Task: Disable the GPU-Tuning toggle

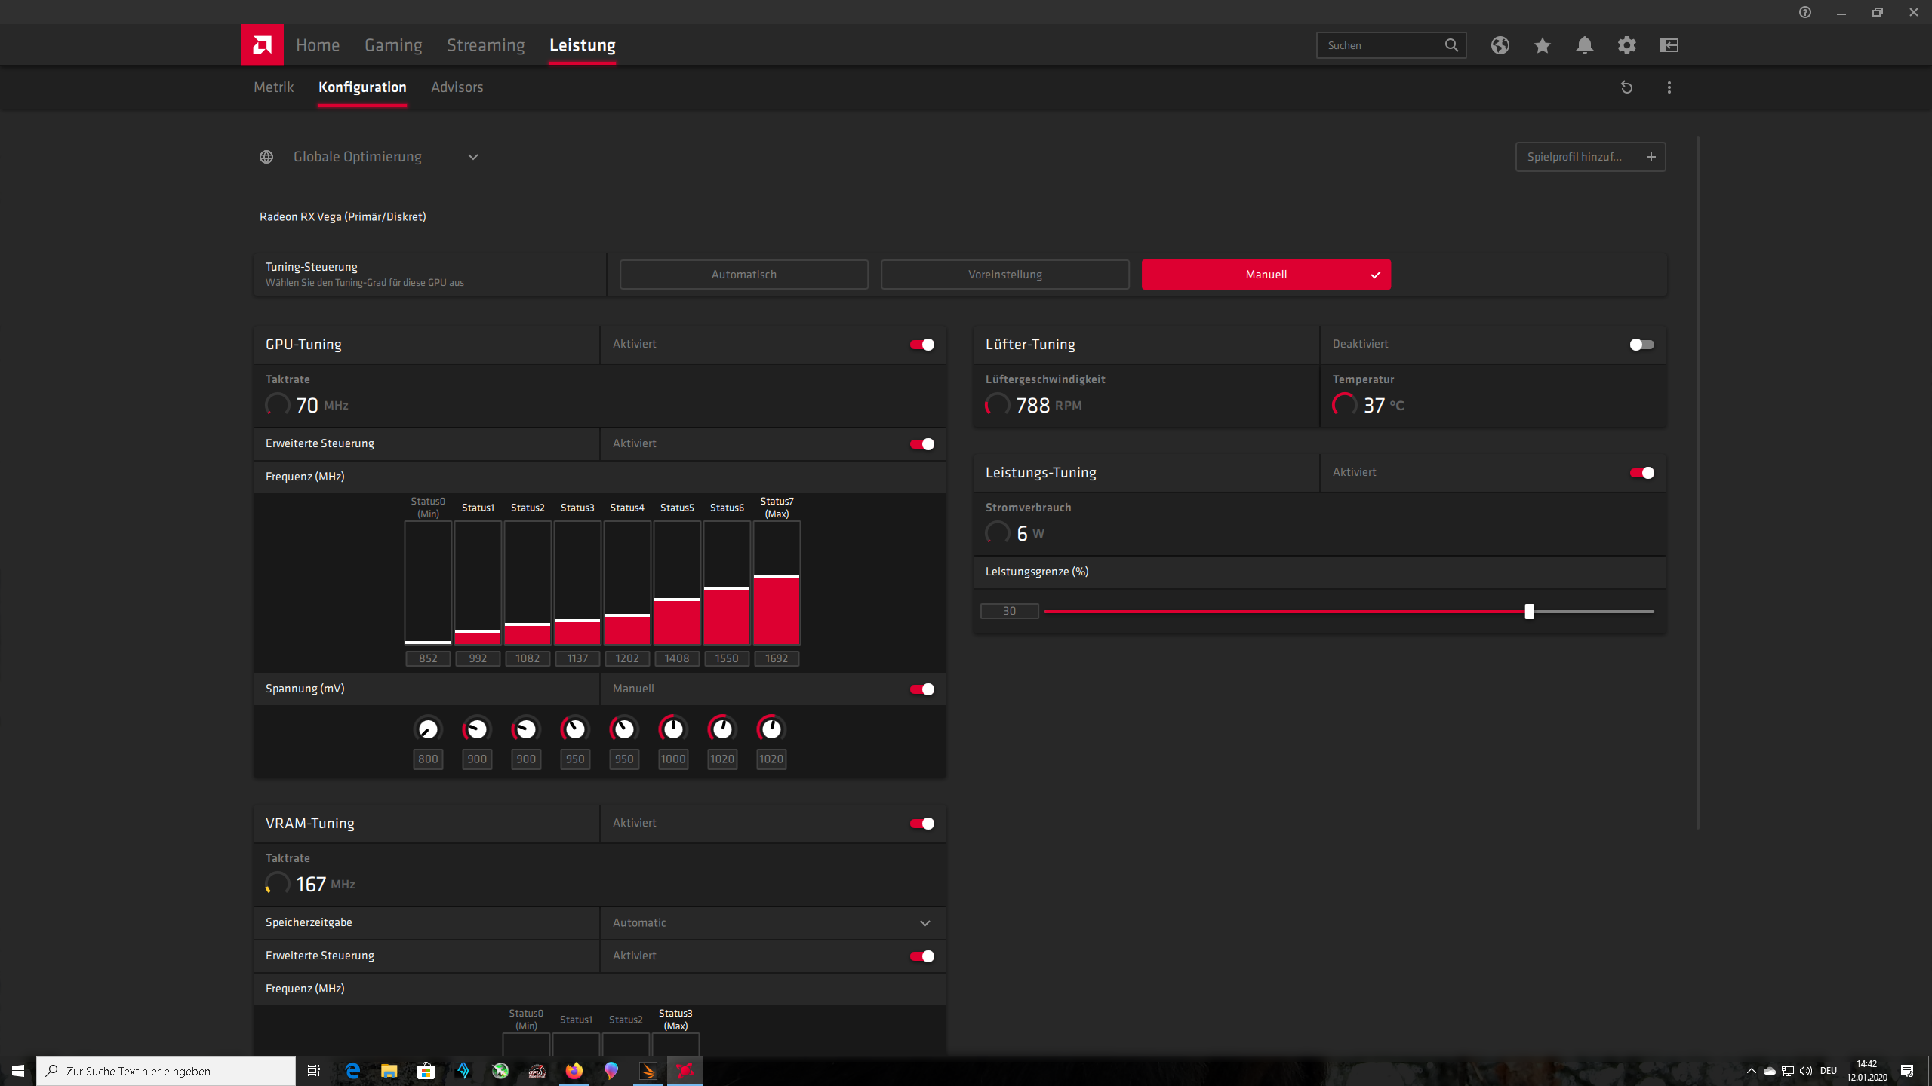Action: (x=921, y=345)
